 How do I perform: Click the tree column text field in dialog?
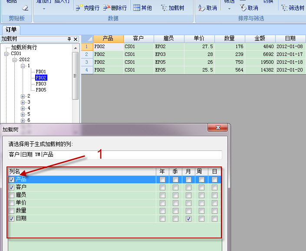coord(115,154)
